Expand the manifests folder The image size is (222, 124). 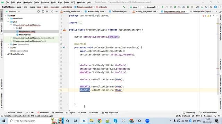pyautogui.click(x=8, y=19)
